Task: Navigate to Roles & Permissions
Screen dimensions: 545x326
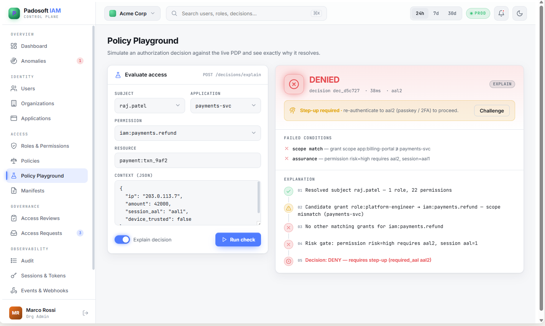Action: pyautogui.click(x=47, y=146)
